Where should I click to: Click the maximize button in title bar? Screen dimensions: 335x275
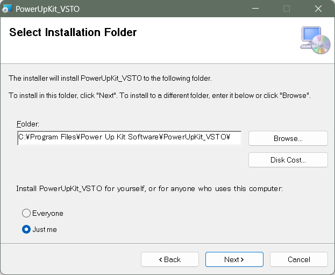pos(287,9)
